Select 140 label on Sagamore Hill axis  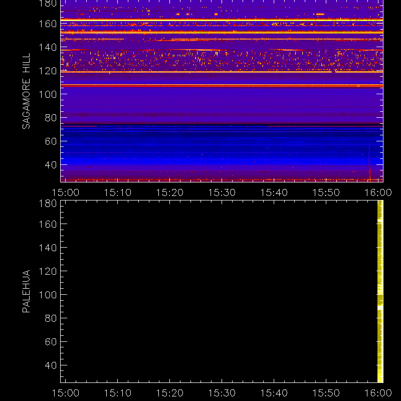tap(48, 47)
